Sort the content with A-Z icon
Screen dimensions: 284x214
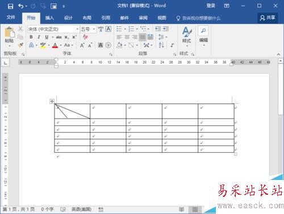[161, 45]
